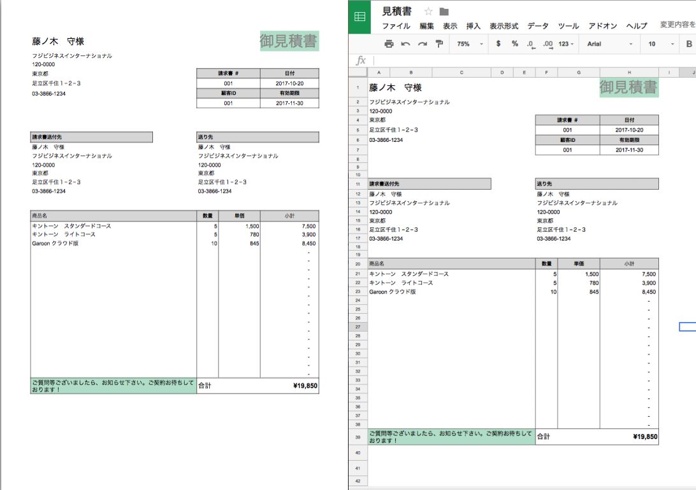This screenshot has height=490, width=696.
Task: Star the 見積書 document
Action: [x=429, y=11]
